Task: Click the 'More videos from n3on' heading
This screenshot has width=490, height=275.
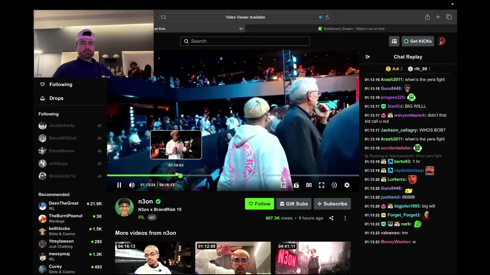Action: coord(145,233)
